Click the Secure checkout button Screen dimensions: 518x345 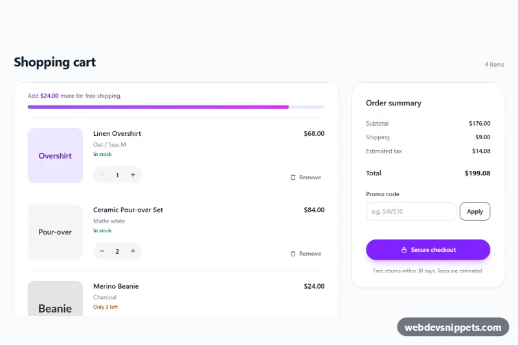point(428,250)
